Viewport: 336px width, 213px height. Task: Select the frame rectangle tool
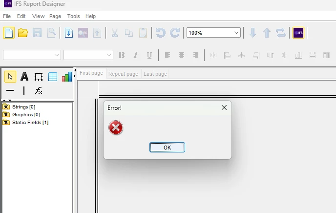[x=39, y=77]
